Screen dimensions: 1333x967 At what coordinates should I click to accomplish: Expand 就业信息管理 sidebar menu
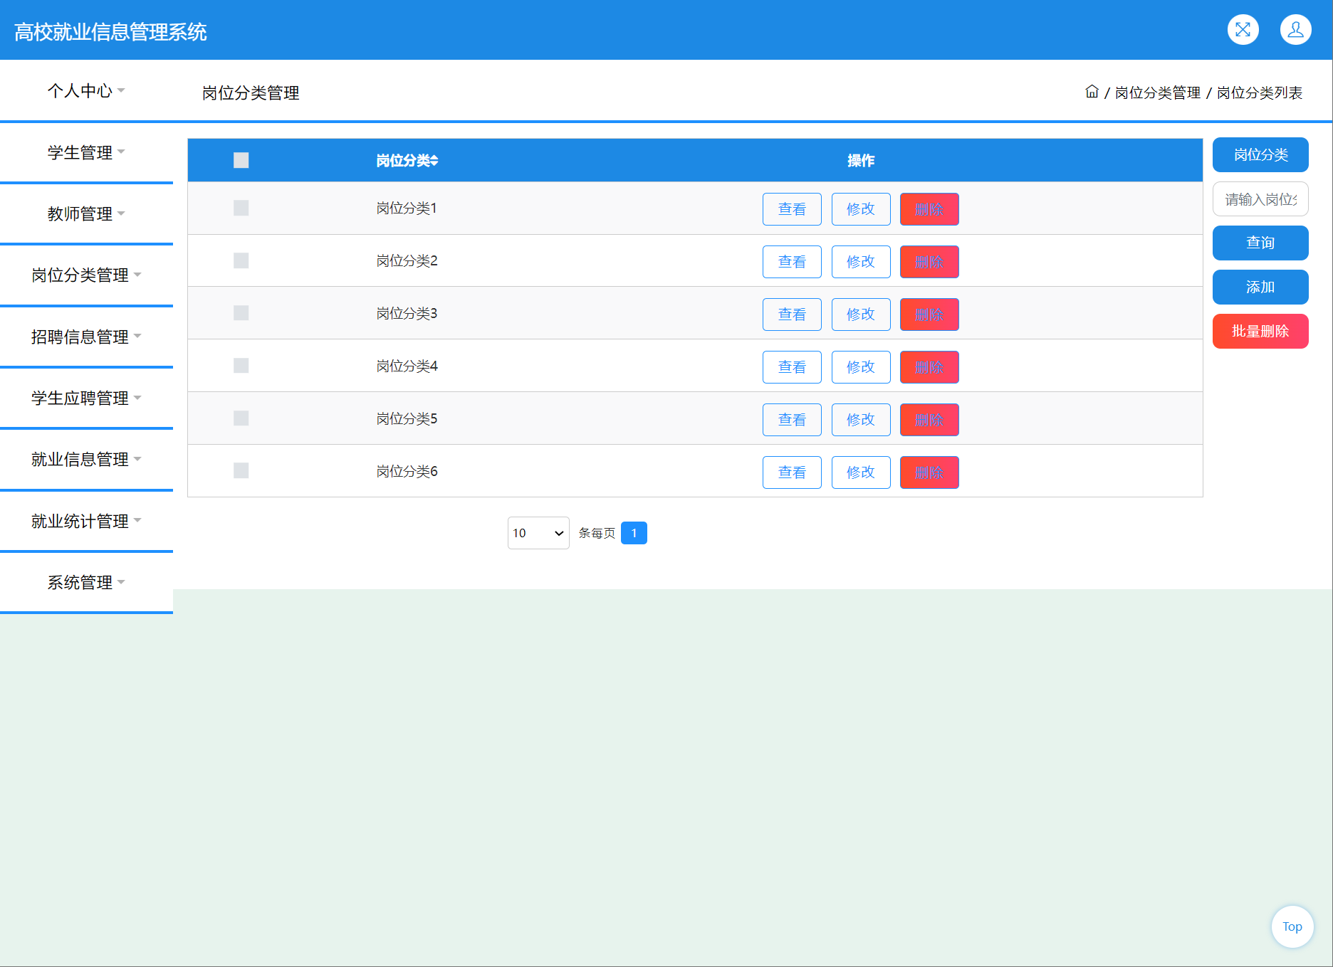86,459
